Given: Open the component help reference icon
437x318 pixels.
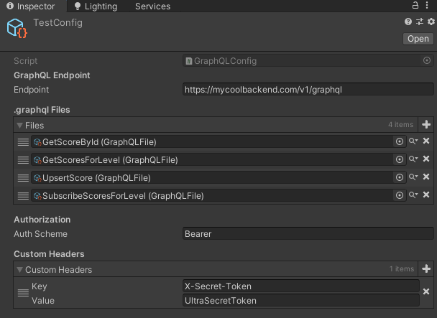Looking at the screenshot, I should (409, 22).
